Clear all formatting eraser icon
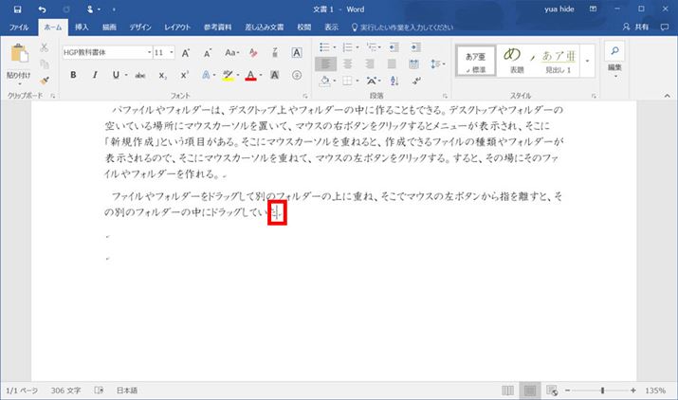678x400 pixels. (253, 53)
